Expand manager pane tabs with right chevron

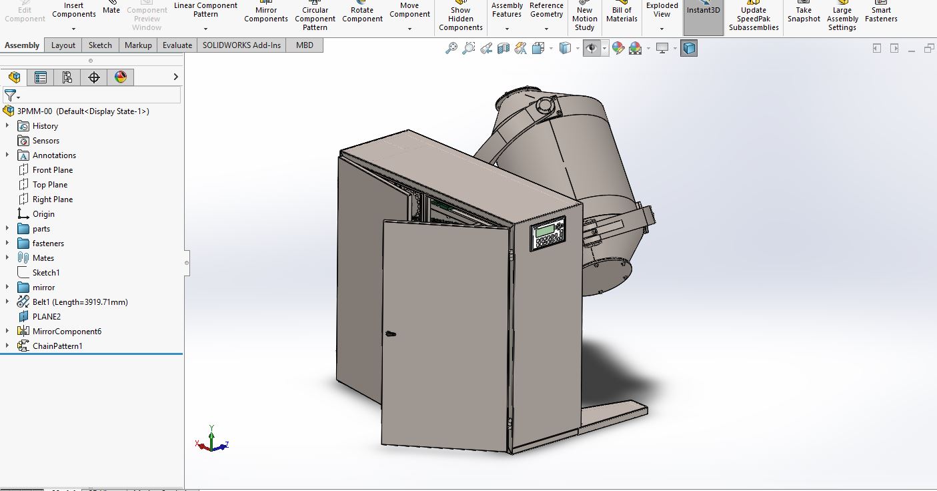[x=175, y=77]
